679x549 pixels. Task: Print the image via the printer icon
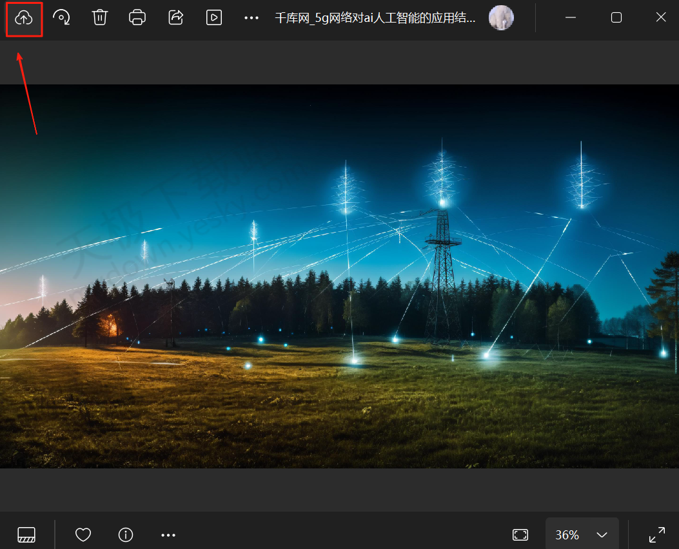[x=137, y=17]
